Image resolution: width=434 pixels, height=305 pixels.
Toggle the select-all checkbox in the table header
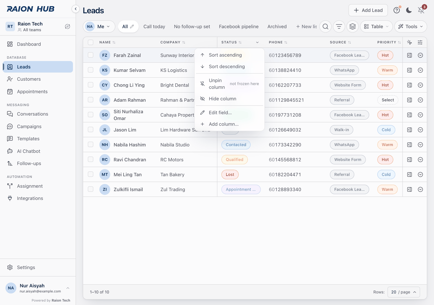click(x=91, y=42)
